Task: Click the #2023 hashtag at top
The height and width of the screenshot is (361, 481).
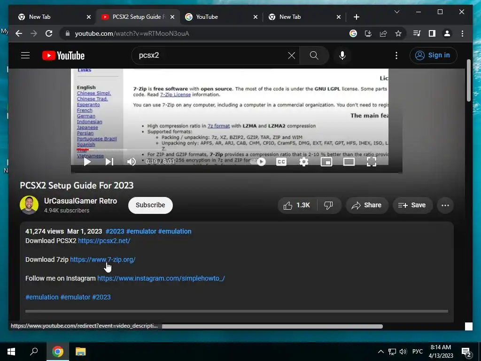Action: point(115,231)
